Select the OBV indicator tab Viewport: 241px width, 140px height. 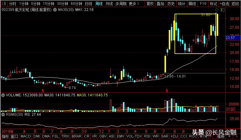tap(103, 136)
